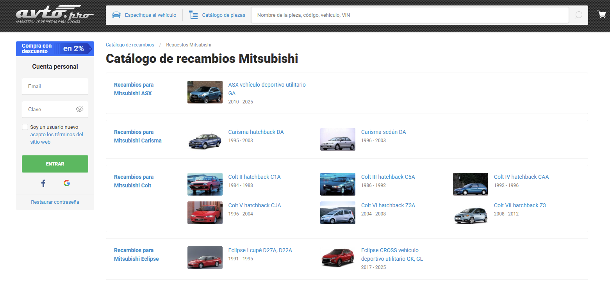This screenshot has height=283, width=610.
Task: Open 'Catálogo de piezas' menu
Action: point(223,15)
